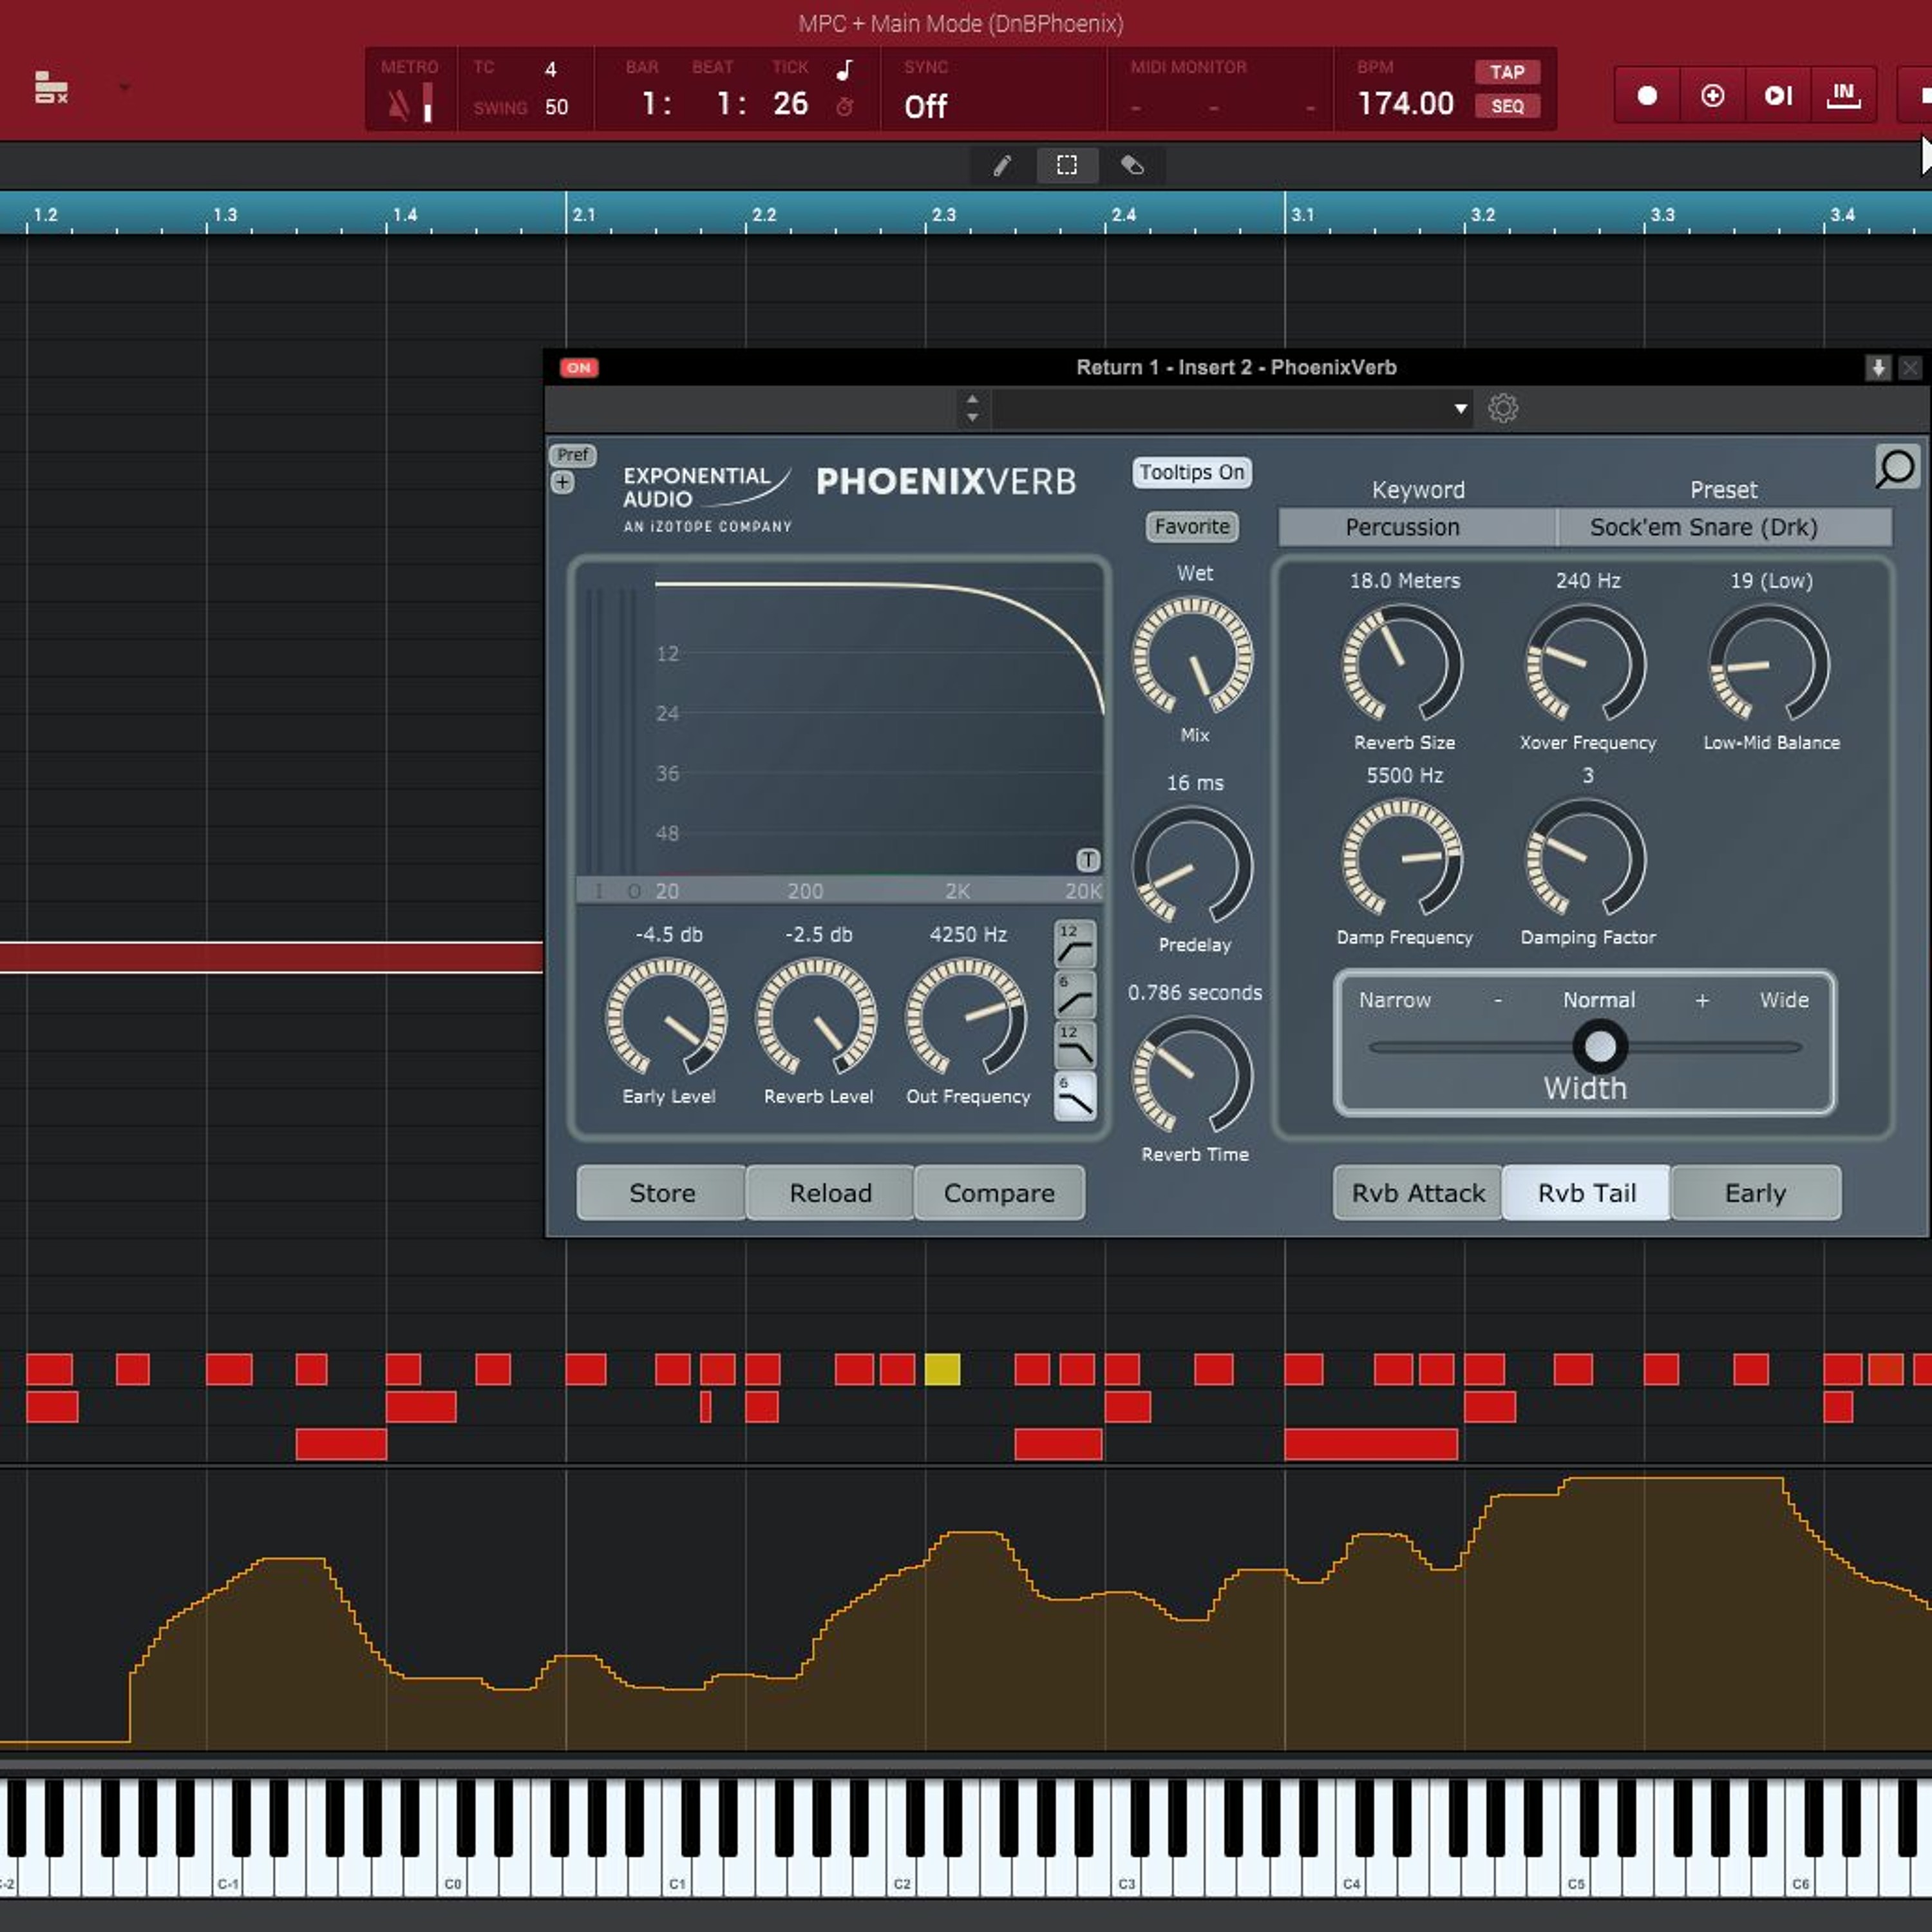1932x1932 pixels.
Task: Select the eraser tool
Action: 1132,165
